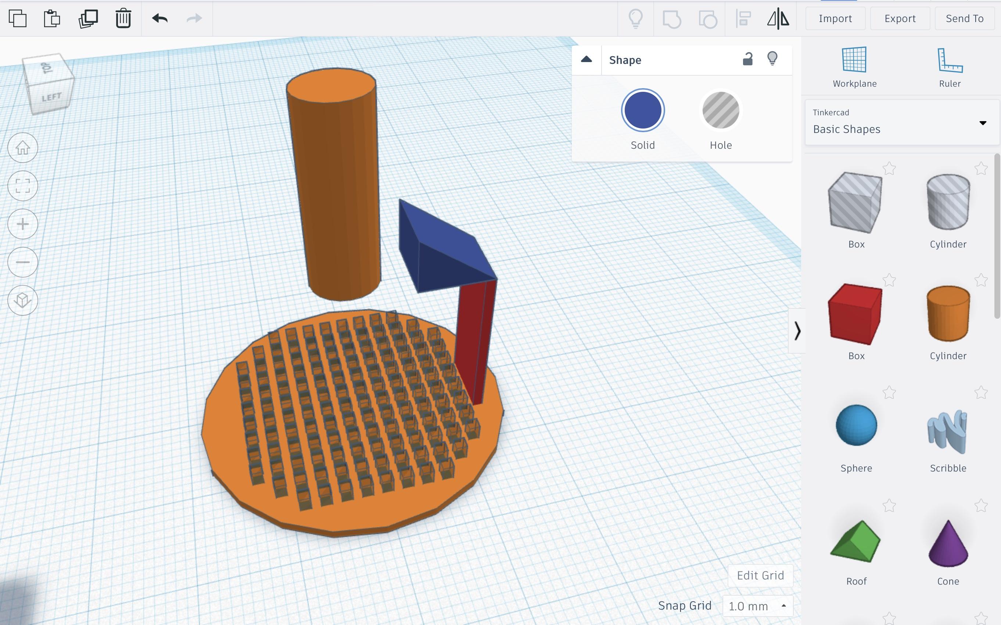Image resolution: width=1001 pixels, height=625 pixels.
Task: Open the Basic Shapes library dropdown
Action: tap(902, 122)
